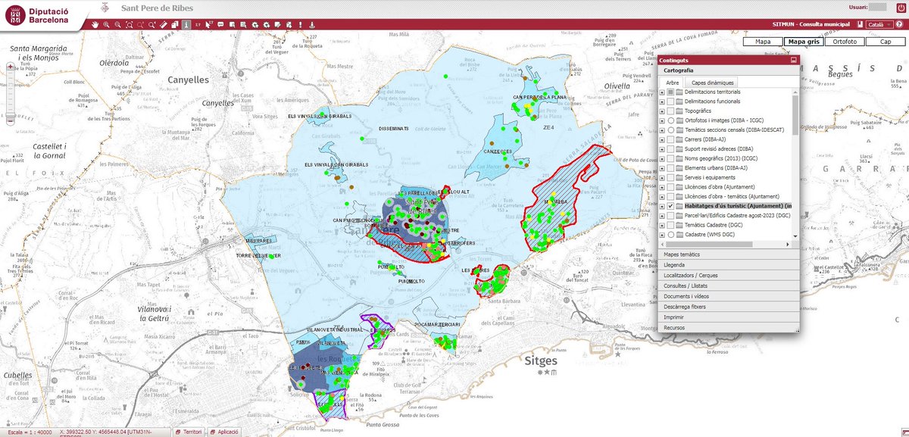The width and height of the screenshot is (909, 437).
Task: Open the Descàrrega fitxers section
Action: pyautogui.click(x=728, y=307)
